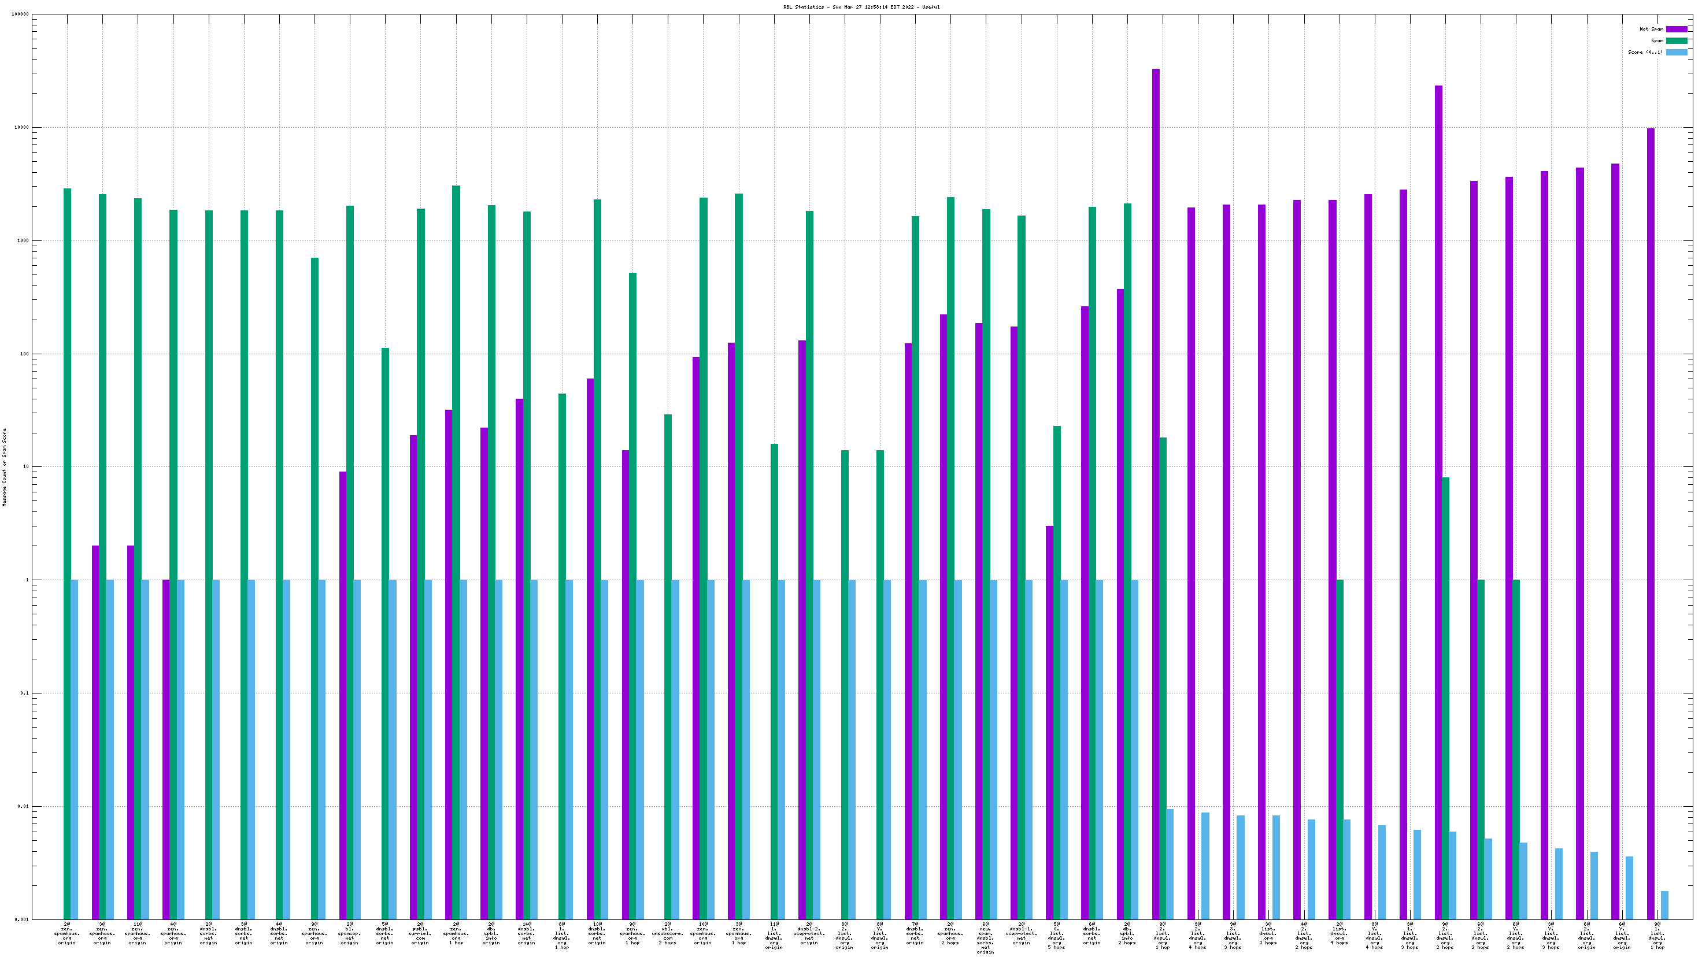The width and height of the screenshot is (1702, 957).
Task: Click the 100000 y-axis tick label
Action: coord(20,14)
